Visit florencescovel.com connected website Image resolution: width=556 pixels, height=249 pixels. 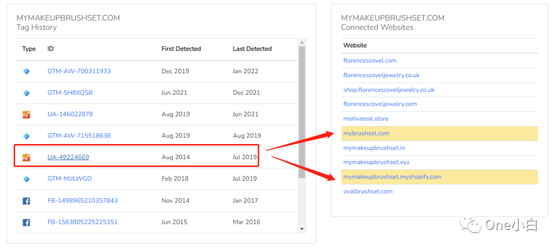pyautogui.click(x=370, y=61)
